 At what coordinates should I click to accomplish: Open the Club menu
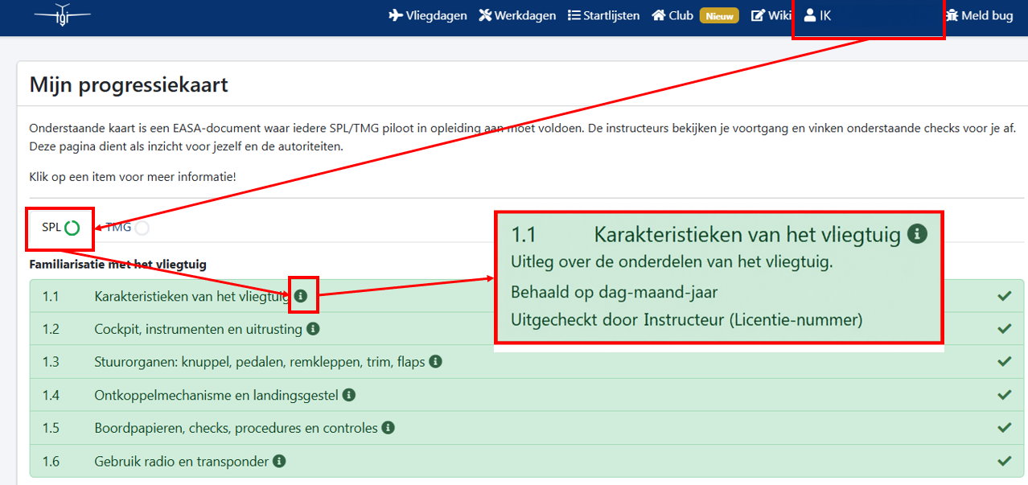672,15
